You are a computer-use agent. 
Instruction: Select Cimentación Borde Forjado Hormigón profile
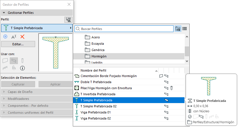[129, 76]
